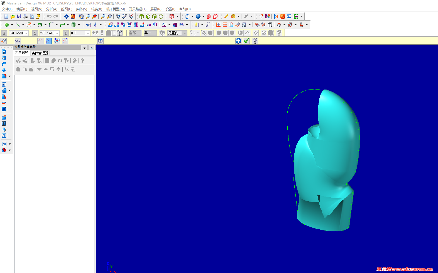438x273 pixels.
Task: Open the 帮助(H) menu
Action: pyautogui.click(x=185, y=9)
